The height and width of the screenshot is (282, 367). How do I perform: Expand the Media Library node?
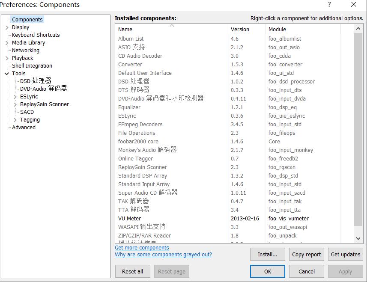coord(7,43)
